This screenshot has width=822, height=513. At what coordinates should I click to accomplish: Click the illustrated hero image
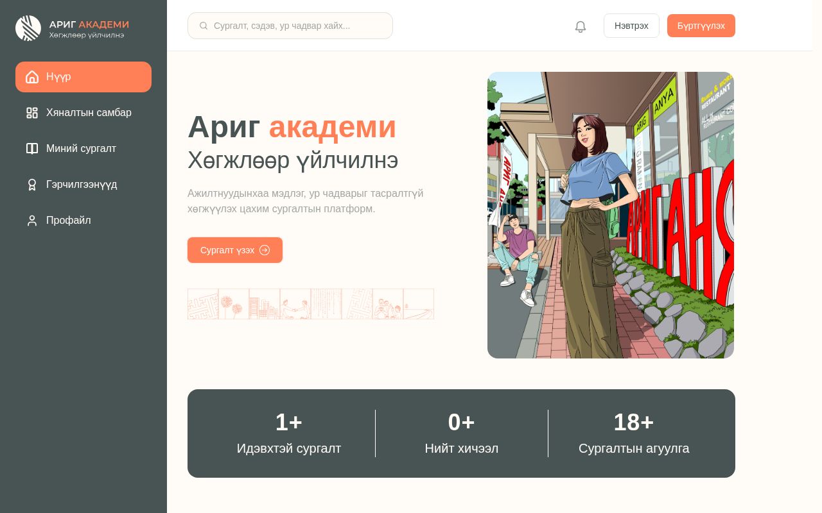(611, 215)
